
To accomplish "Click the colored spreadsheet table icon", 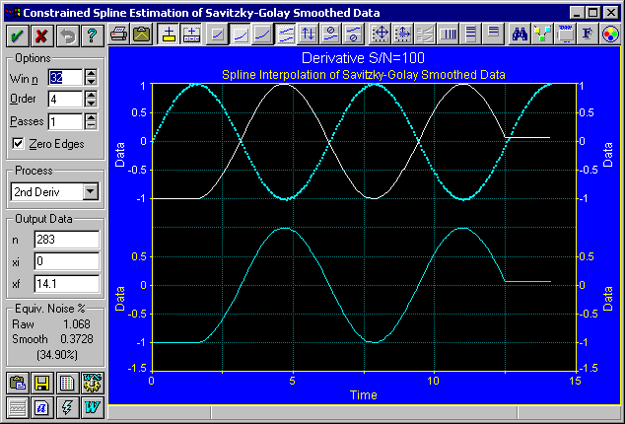I will 67,384.
